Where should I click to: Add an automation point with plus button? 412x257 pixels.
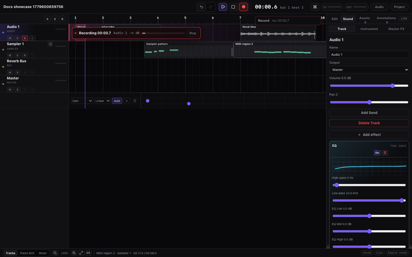[x=127, y=101]
